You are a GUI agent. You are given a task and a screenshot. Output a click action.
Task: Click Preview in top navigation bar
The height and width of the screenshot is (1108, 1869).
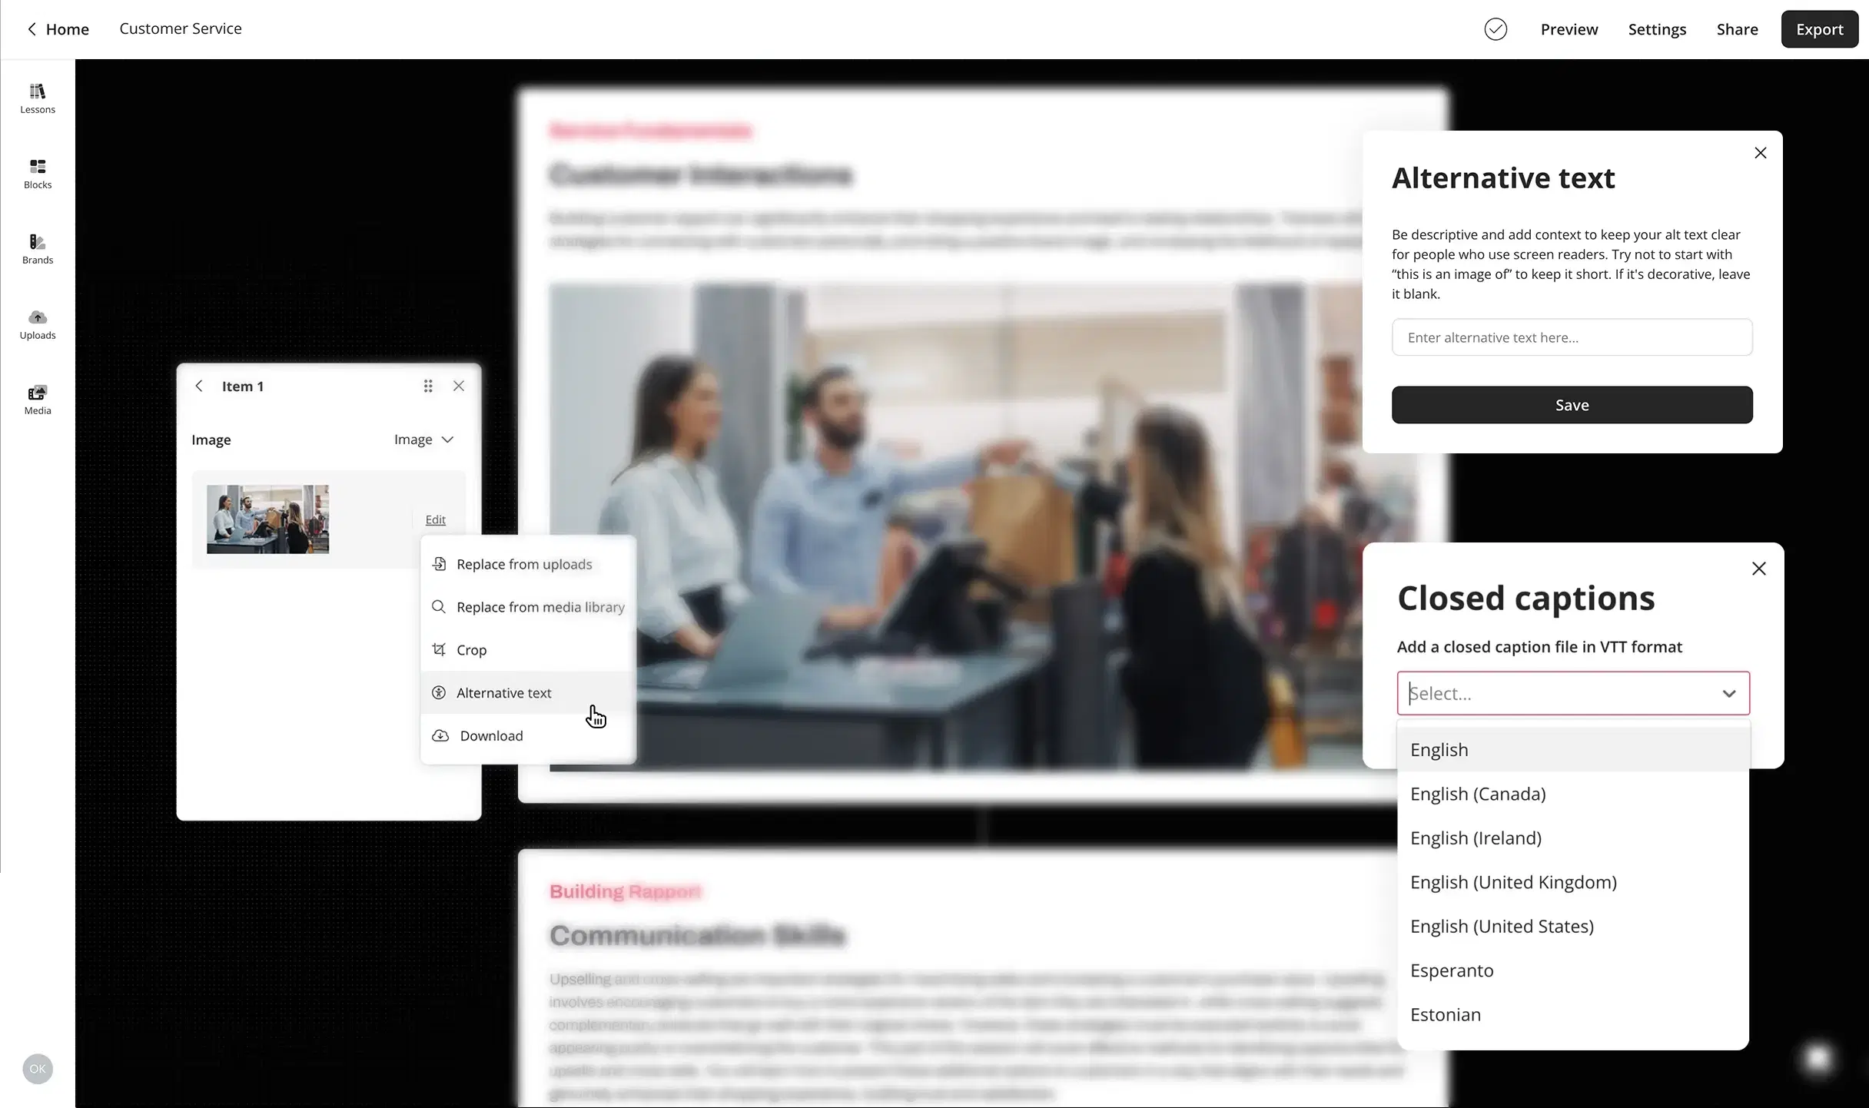coord(1569,29)
